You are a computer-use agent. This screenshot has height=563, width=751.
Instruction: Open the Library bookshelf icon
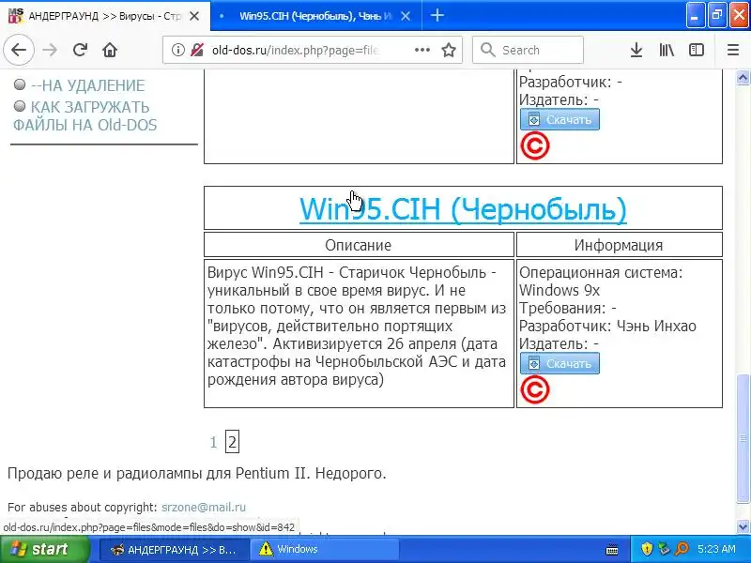667,50
